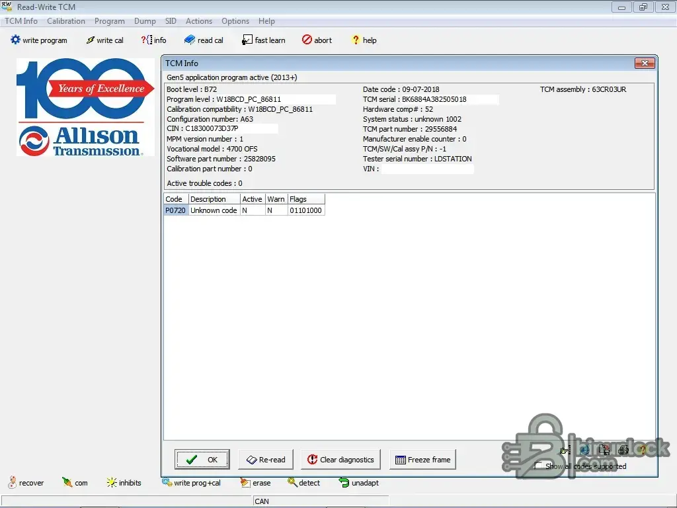This screenshot has height=508, width=677.
Task: Click the System status unknown 1002 text
Action: (x=412, y=119)
